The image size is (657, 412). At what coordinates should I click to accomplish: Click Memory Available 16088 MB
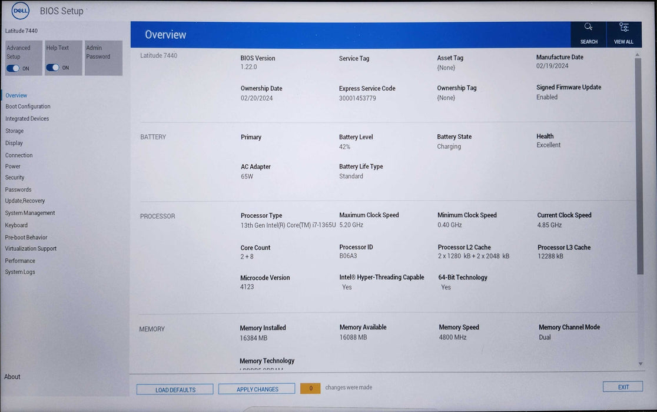pyautogui.click(x=353, y=337)
